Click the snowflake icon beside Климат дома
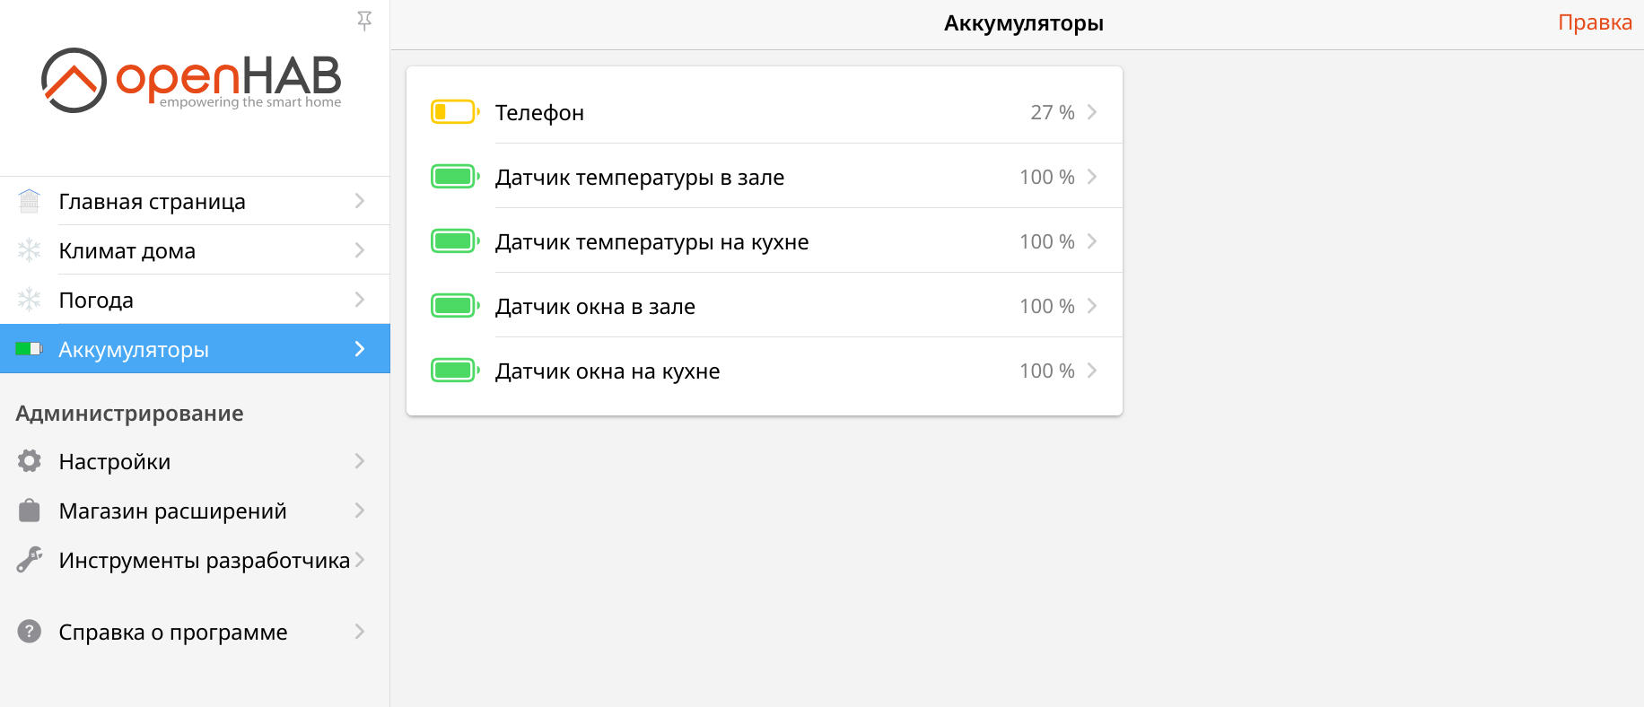Screen dimensions: 1644x707 30,250
